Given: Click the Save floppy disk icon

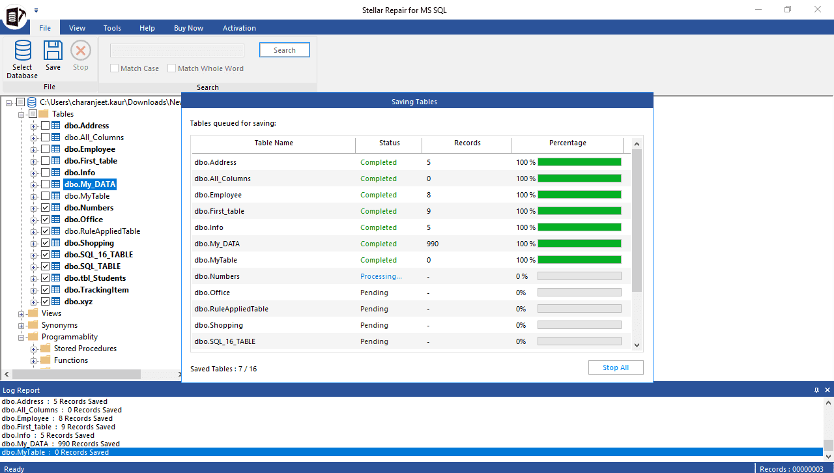Looking at the screenshot, I should pos(53,51).
